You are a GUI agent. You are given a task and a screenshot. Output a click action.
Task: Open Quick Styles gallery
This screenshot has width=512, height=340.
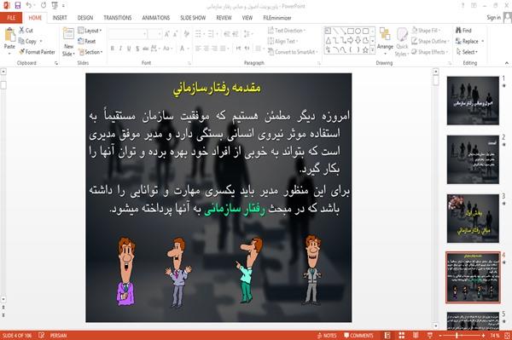click(x=402, y=42)
